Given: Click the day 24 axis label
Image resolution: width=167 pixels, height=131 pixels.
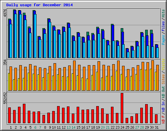Looking at the screenshot, I should [x=122, y=127].
